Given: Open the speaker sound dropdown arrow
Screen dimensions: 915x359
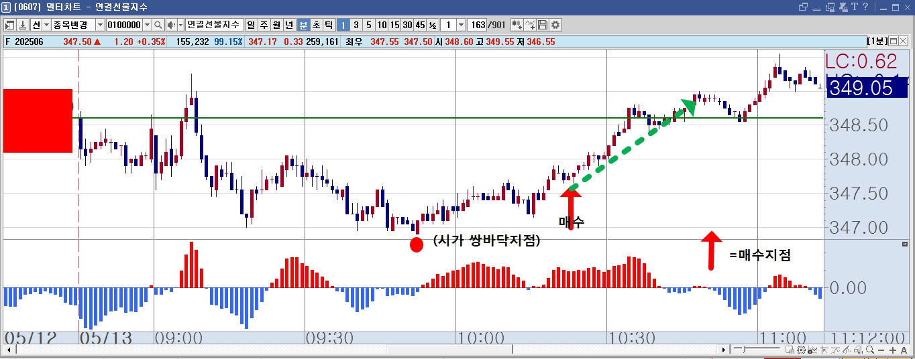Looking at the screenshot, I should [x=180, y=25].
